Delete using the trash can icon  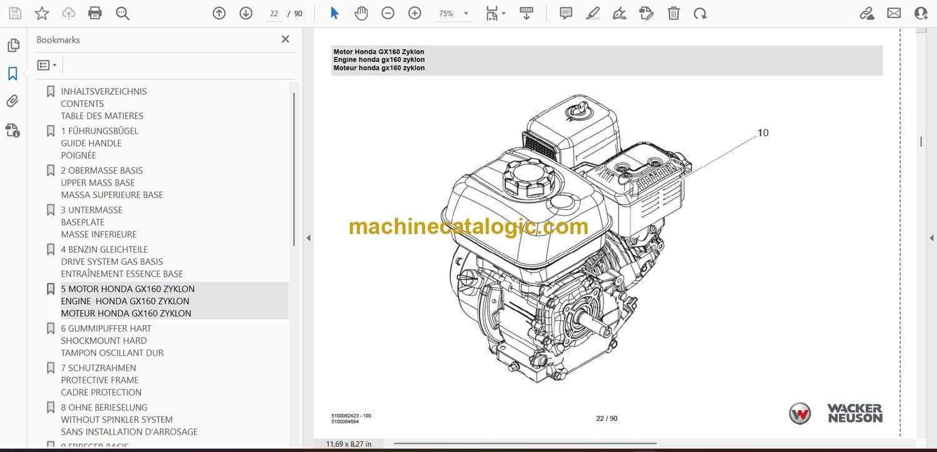pyautogui.click(x=673, y=13)
